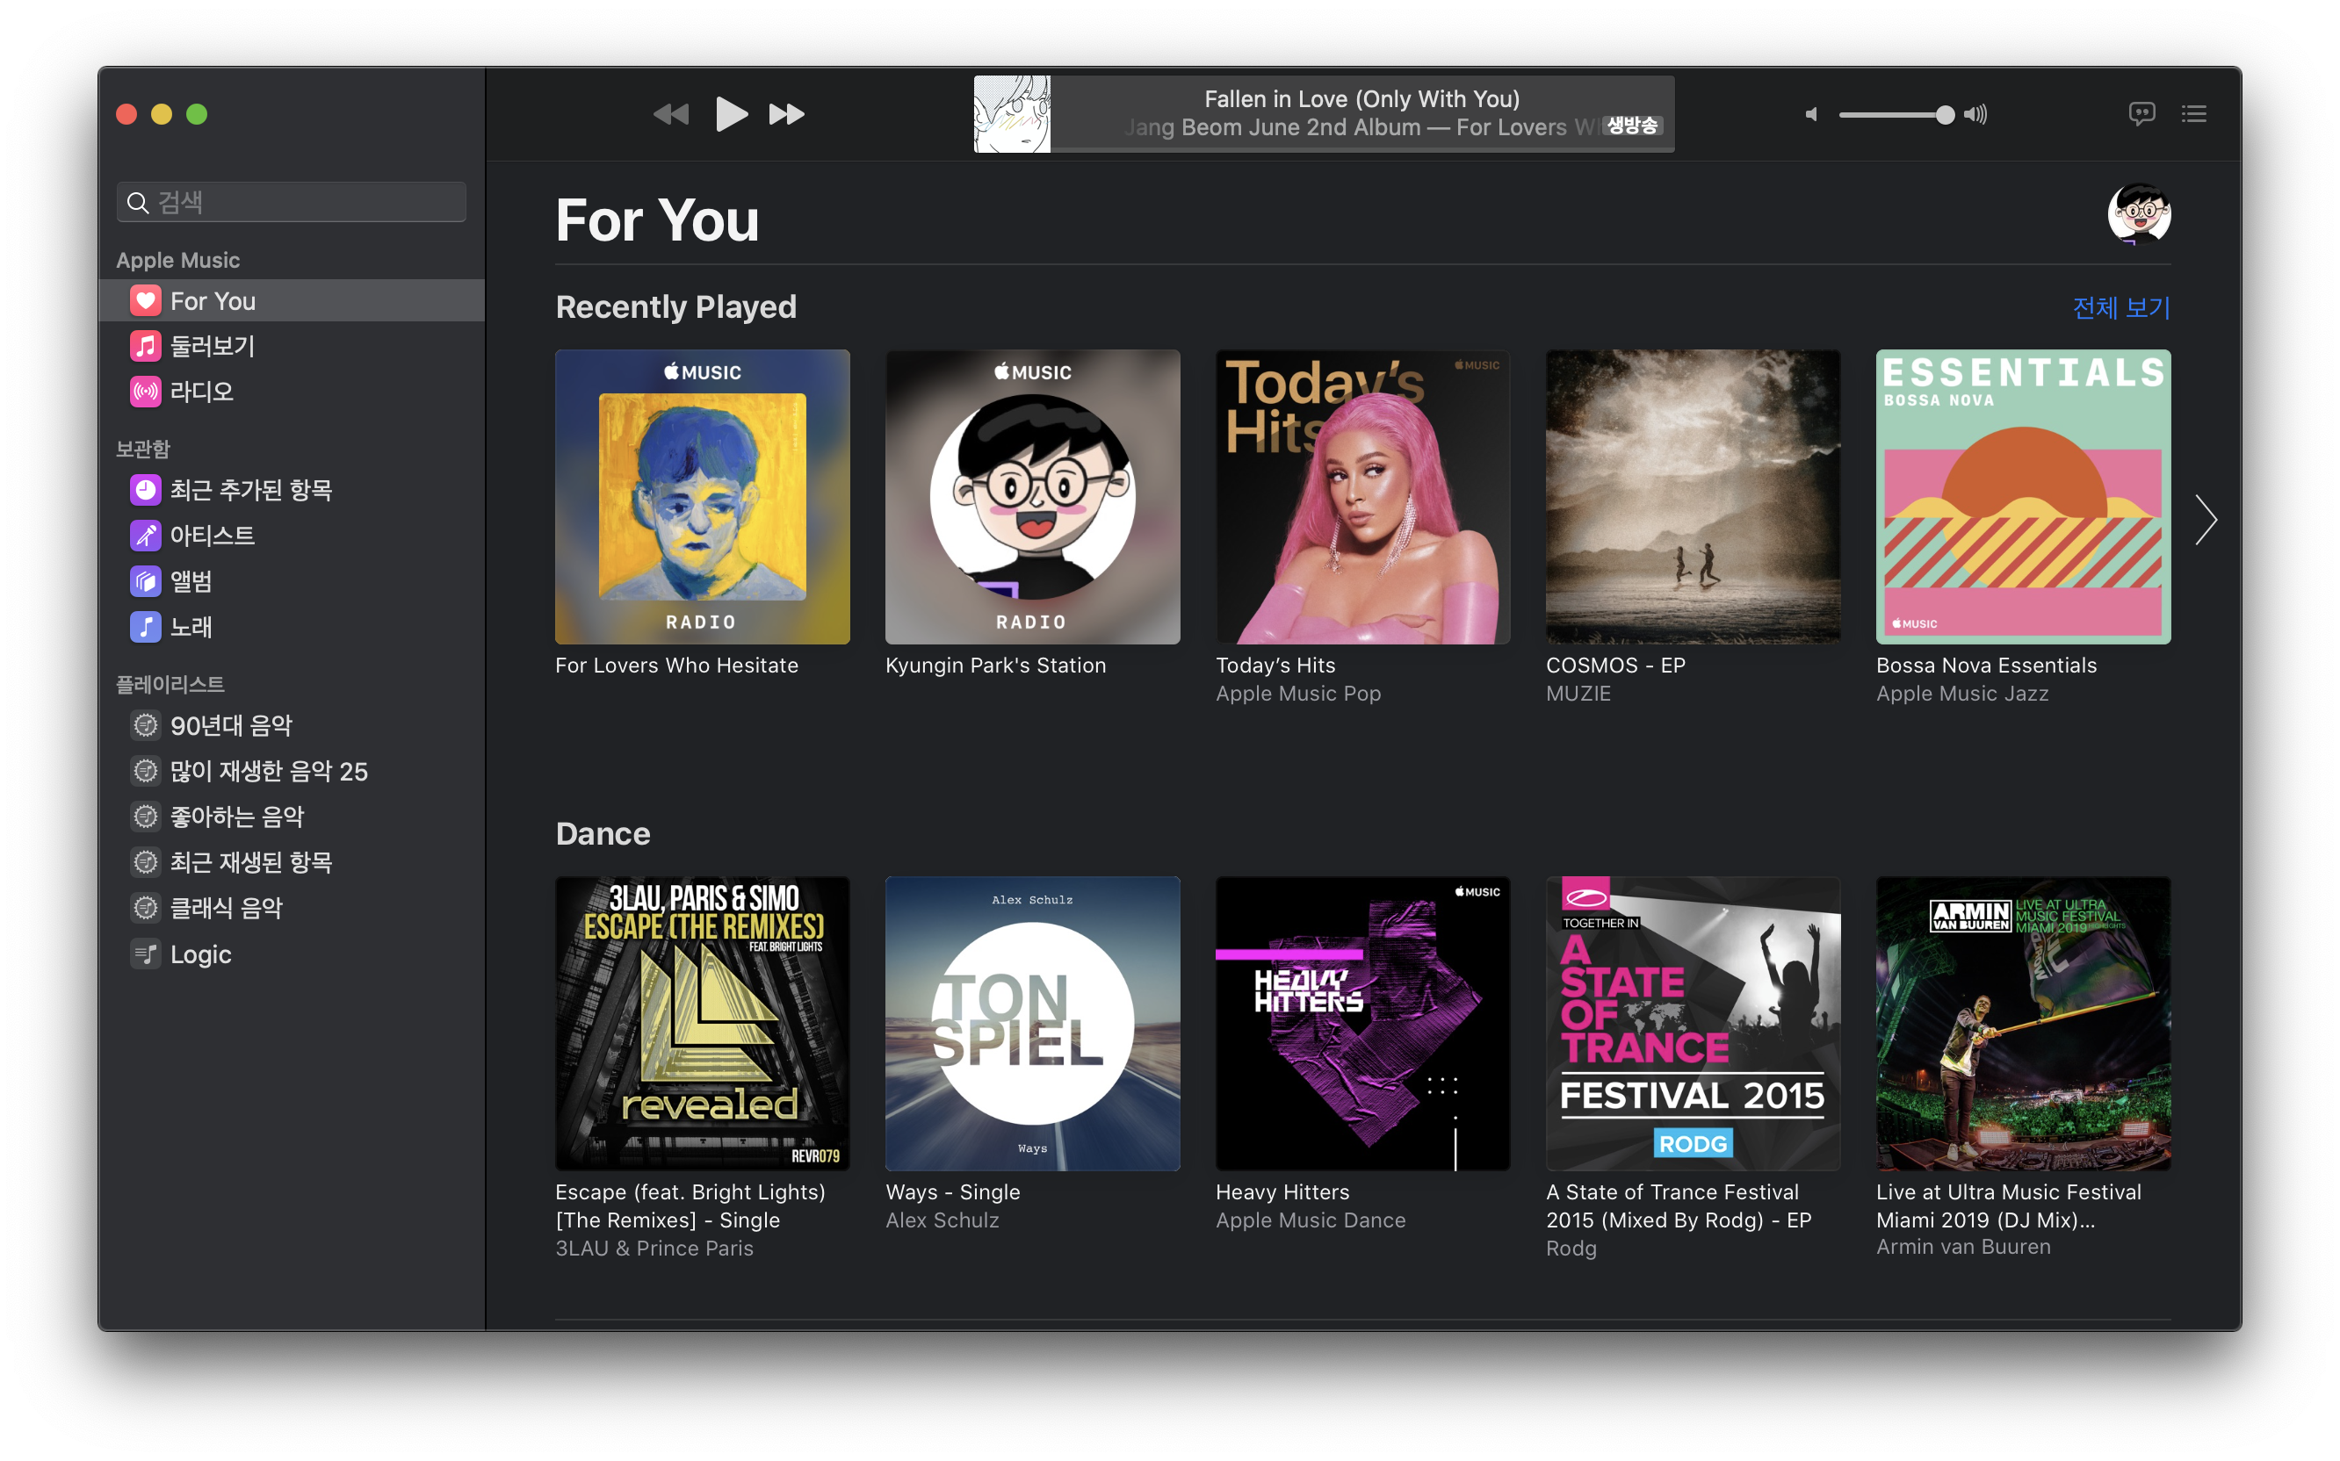Open the 라디오 radio section
The height and width of the screenshot is (1461, 2340).
(201, 392)
